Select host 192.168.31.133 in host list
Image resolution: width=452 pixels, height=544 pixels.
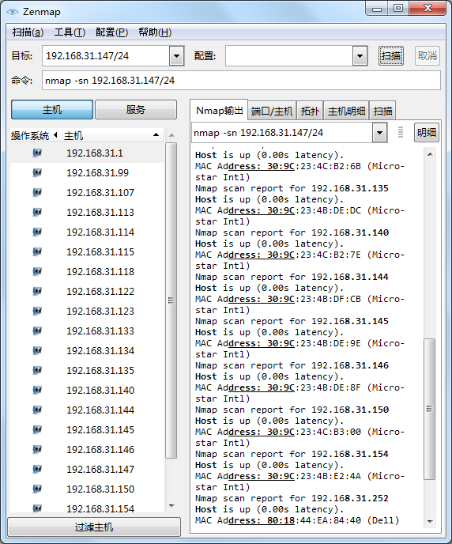pyautogui.click(x=87, y=331)
